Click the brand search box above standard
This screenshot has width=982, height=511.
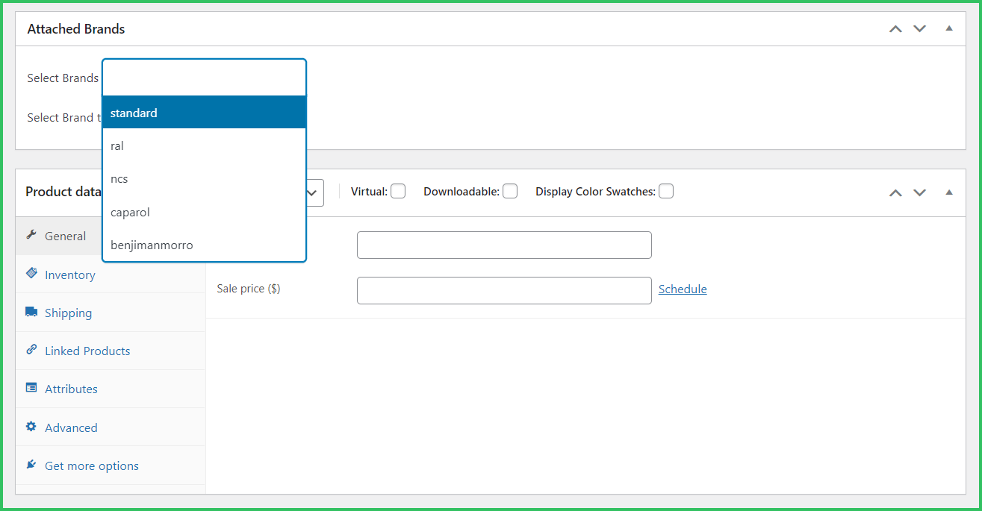coord(205,78)
